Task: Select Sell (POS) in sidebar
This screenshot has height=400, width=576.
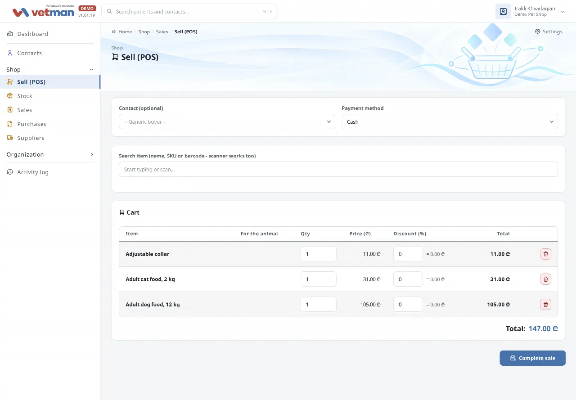Action: pos(50,82)
